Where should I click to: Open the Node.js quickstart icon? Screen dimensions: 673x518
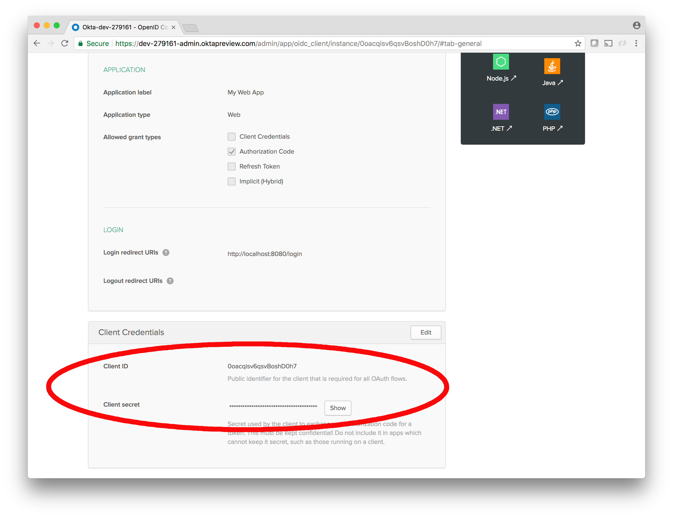500,62
